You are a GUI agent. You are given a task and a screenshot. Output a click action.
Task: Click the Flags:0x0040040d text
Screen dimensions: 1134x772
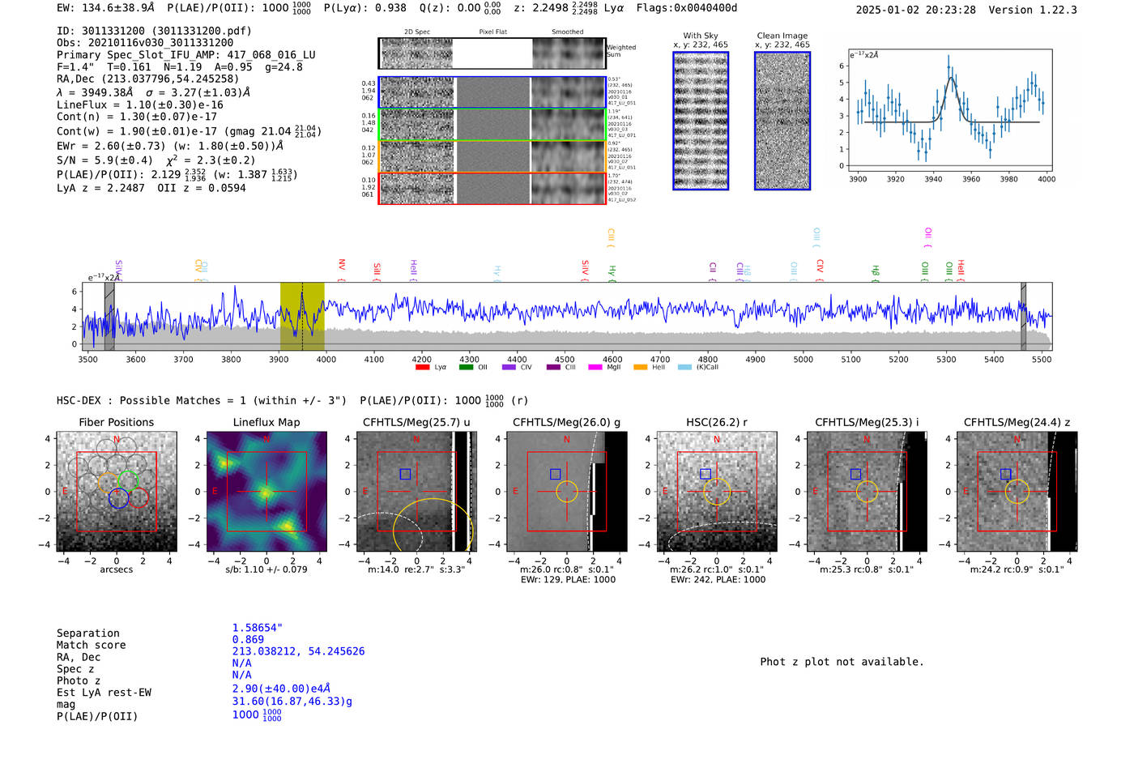tap(687, 7)
